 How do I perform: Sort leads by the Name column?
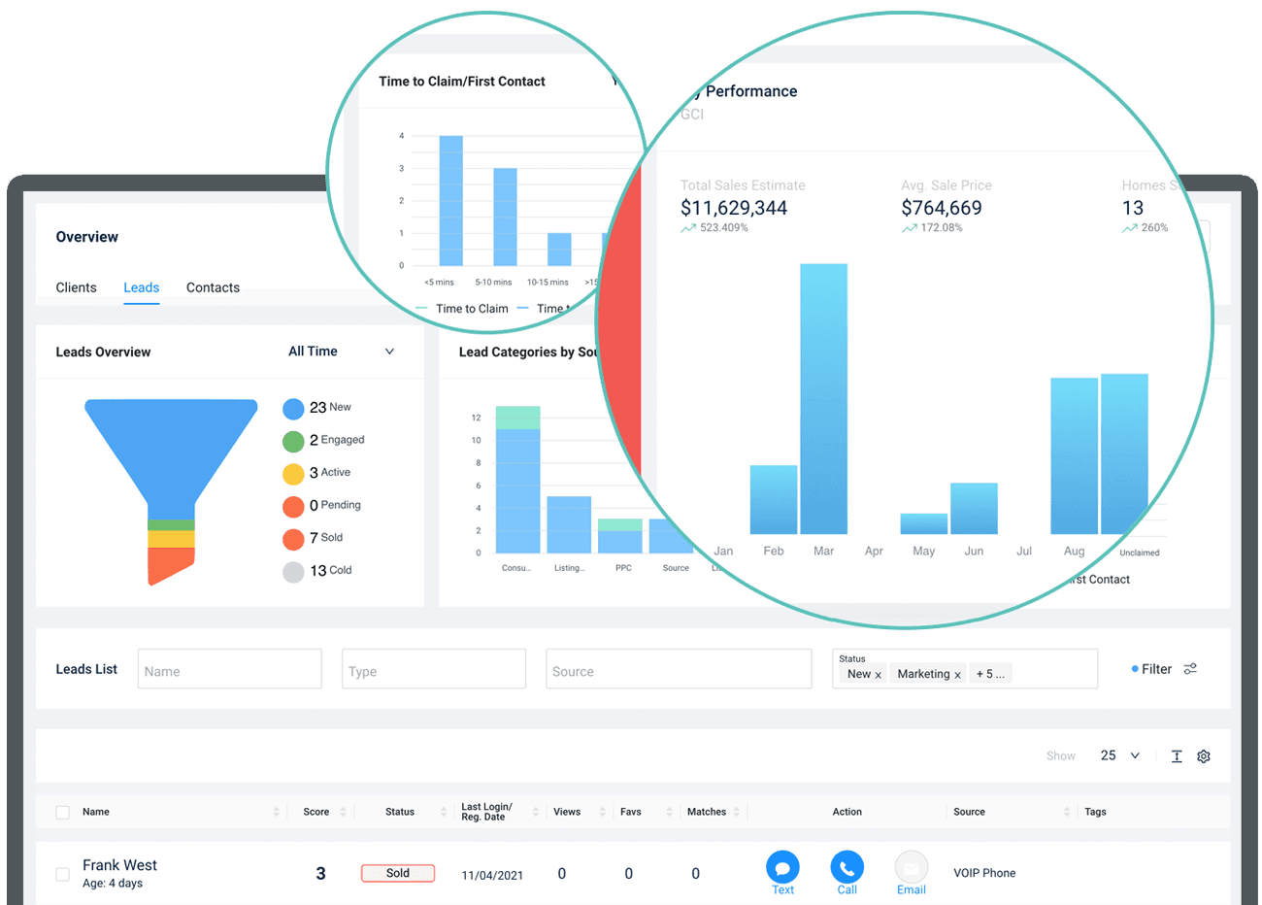point(276,812)
